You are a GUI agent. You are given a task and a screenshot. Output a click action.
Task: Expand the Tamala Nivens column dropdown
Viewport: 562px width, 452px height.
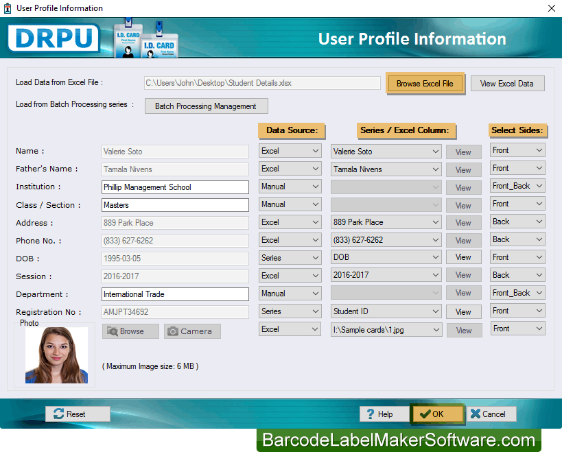point(386,169)
